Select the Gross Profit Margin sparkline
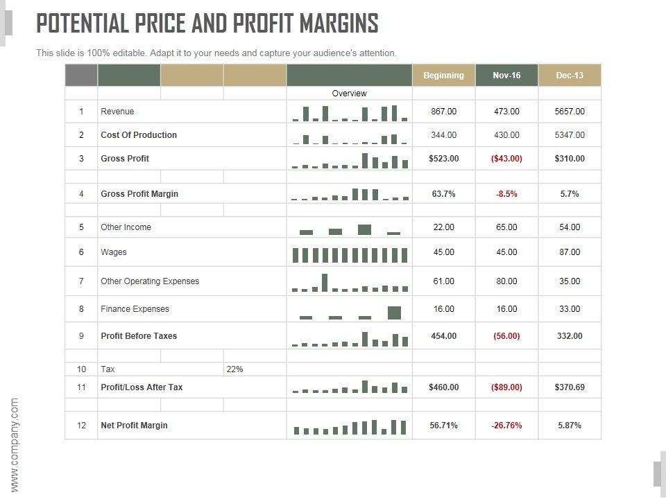Image resolution: width=666 pixels, height=499 pixels. [x=350, y=195]
